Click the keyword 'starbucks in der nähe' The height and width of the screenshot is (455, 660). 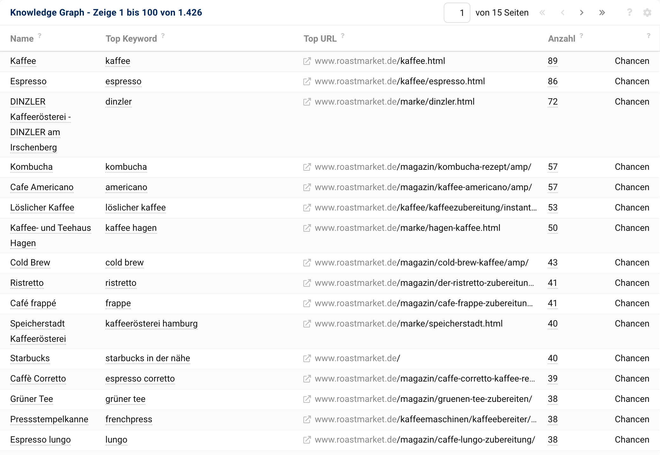point(148,358)
